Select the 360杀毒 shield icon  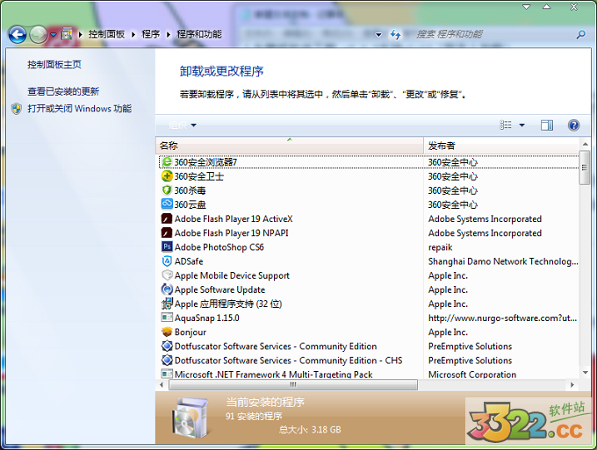(x=167, y=190)
